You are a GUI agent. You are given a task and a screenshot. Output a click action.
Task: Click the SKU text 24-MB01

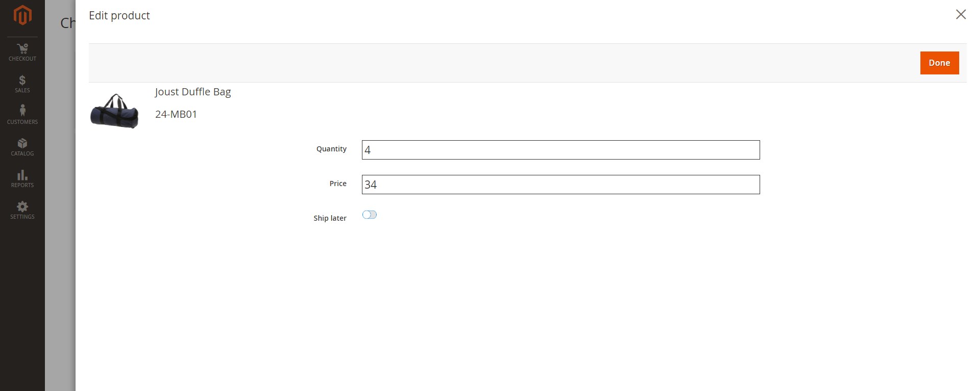(x=176, y=114)
